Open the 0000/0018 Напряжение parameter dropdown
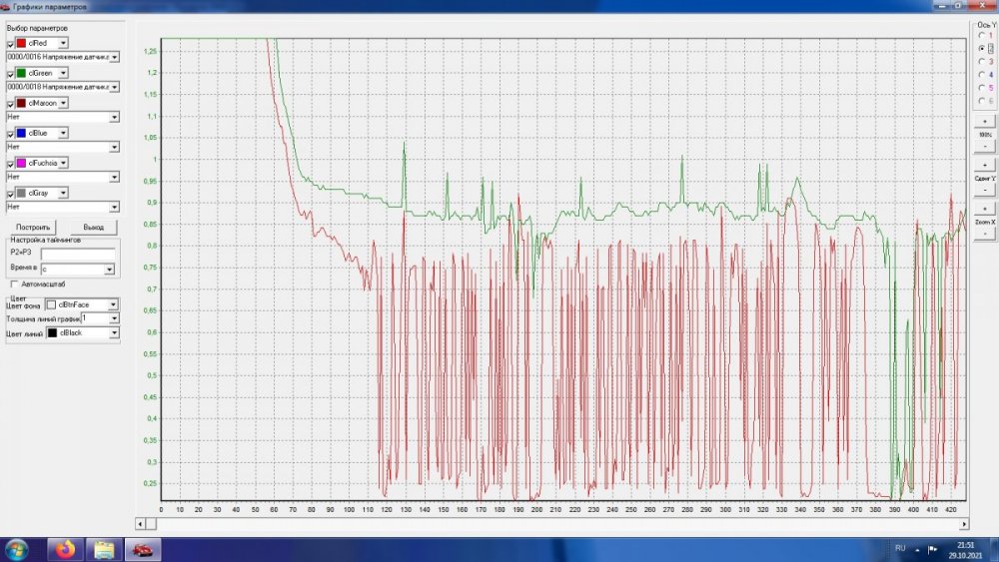The height and width of the screenshot is (562, 999). point(114,87)
